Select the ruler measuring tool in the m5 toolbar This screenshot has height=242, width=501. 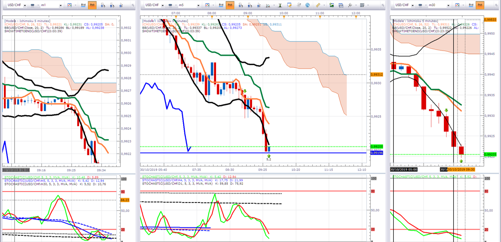[x=318, y=5]
